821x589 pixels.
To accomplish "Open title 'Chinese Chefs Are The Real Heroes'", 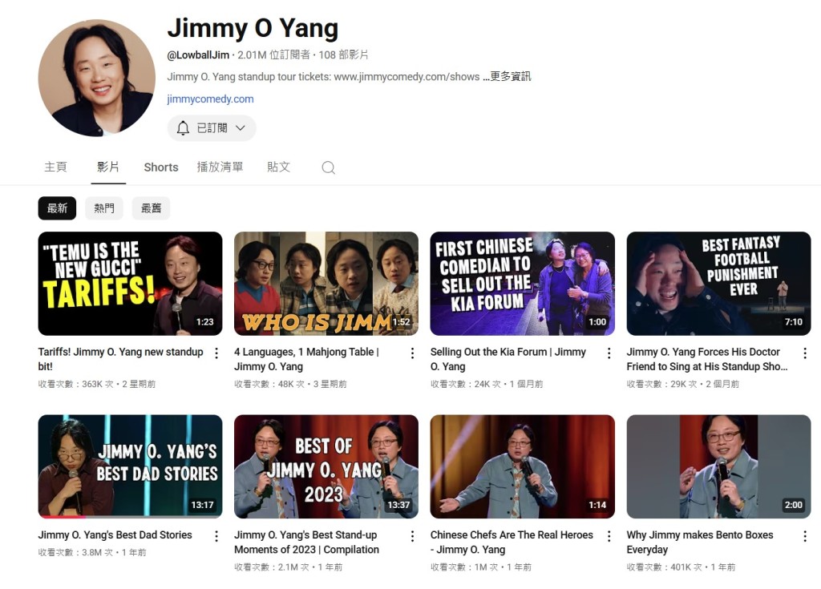I will pos(512,543).
